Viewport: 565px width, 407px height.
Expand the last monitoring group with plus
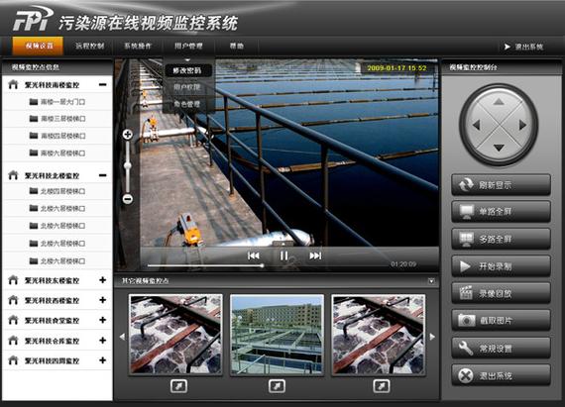[103, 359]
